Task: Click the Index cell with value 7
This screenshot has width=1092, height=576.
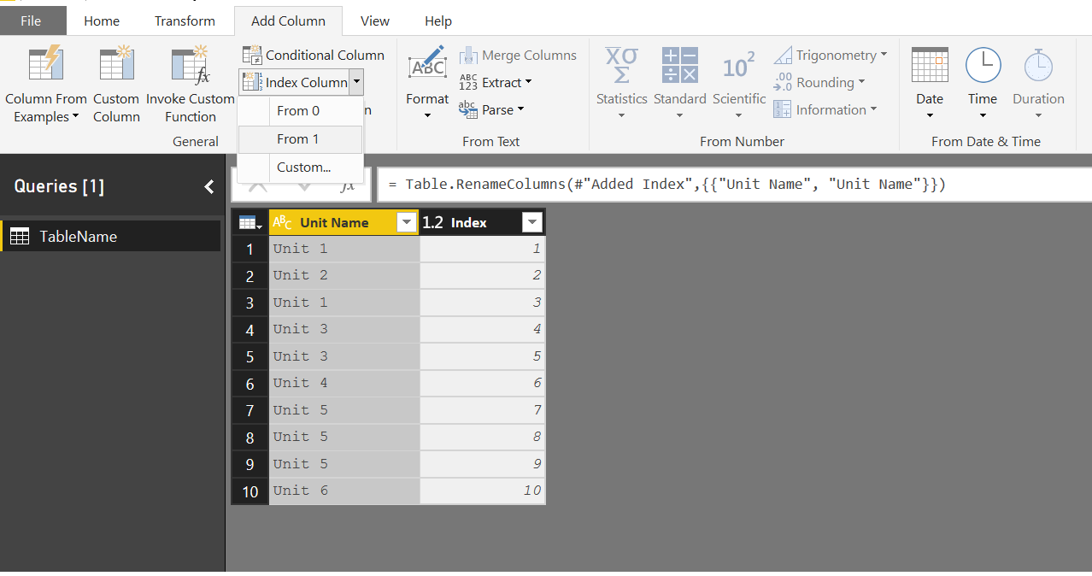Action: [x=482, y=410]
